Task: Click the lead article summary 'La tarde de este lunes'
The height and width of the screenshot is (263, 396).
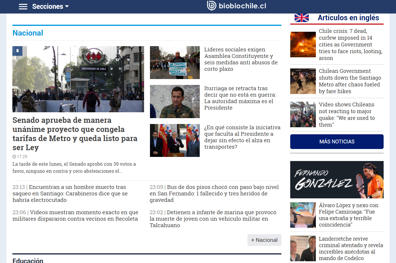Action: tap(74, 167)
